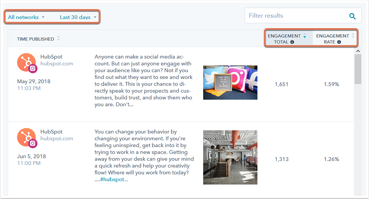Click the search magnifier icon
This screenshot has height=199, width=369.
click(x=352, y=16)
